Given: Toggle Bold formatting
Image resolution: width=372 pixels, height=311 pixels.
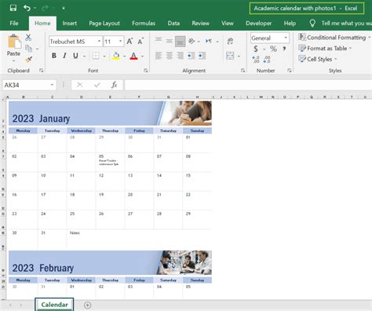Looking at the screenshot, I should 54,56.
